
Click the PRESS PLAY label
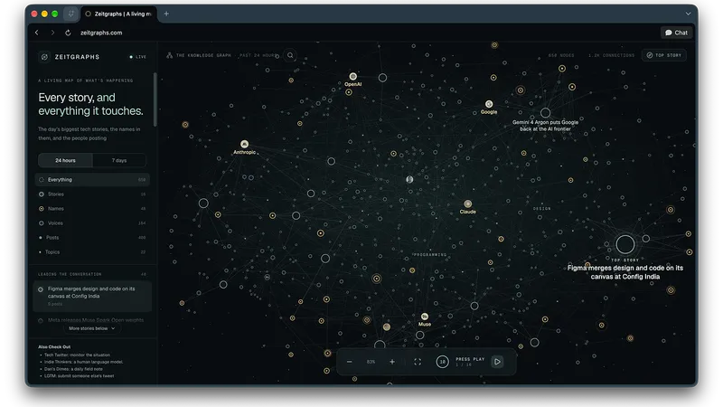(470, 359)
